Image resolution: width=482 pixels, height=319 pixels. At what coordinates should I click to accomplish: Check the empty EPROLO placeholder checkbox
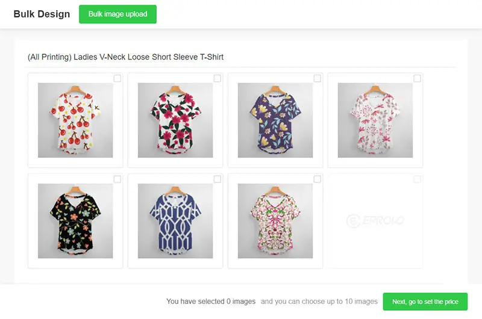417,179
